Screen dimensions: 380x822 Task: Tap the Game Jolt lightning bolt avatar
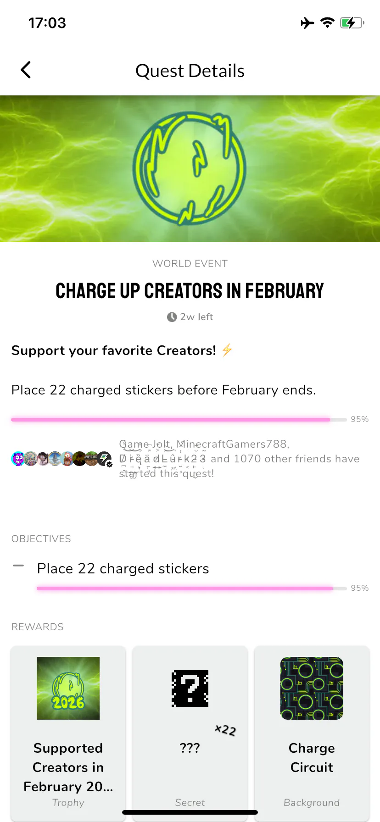click(105, 458)
